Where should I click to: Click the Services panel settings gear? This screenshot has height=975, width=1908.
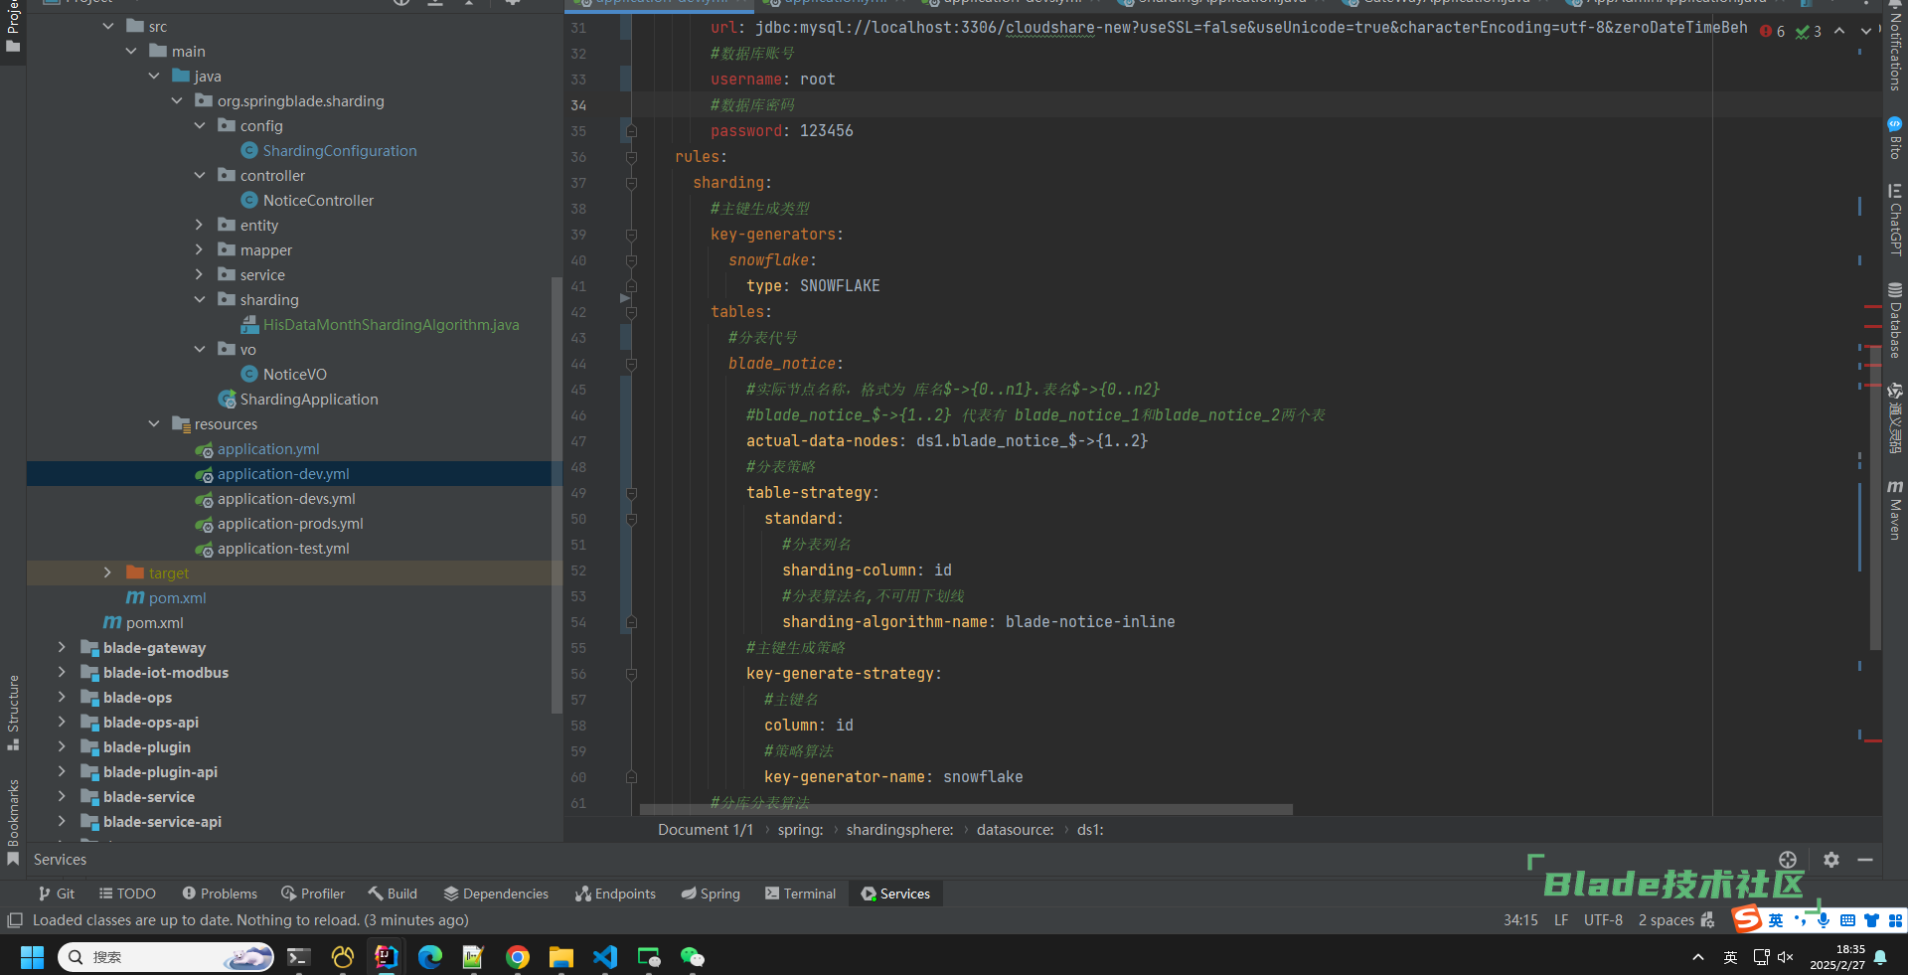pyautogui.click(x=1831, y=860)
